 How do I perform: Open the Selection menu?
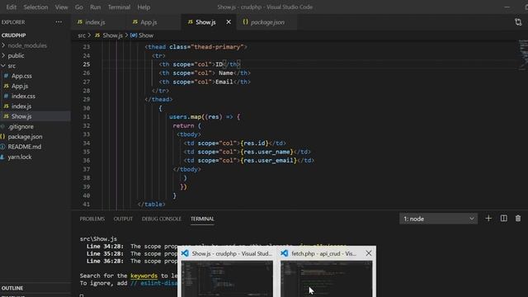tap(35, 7)
